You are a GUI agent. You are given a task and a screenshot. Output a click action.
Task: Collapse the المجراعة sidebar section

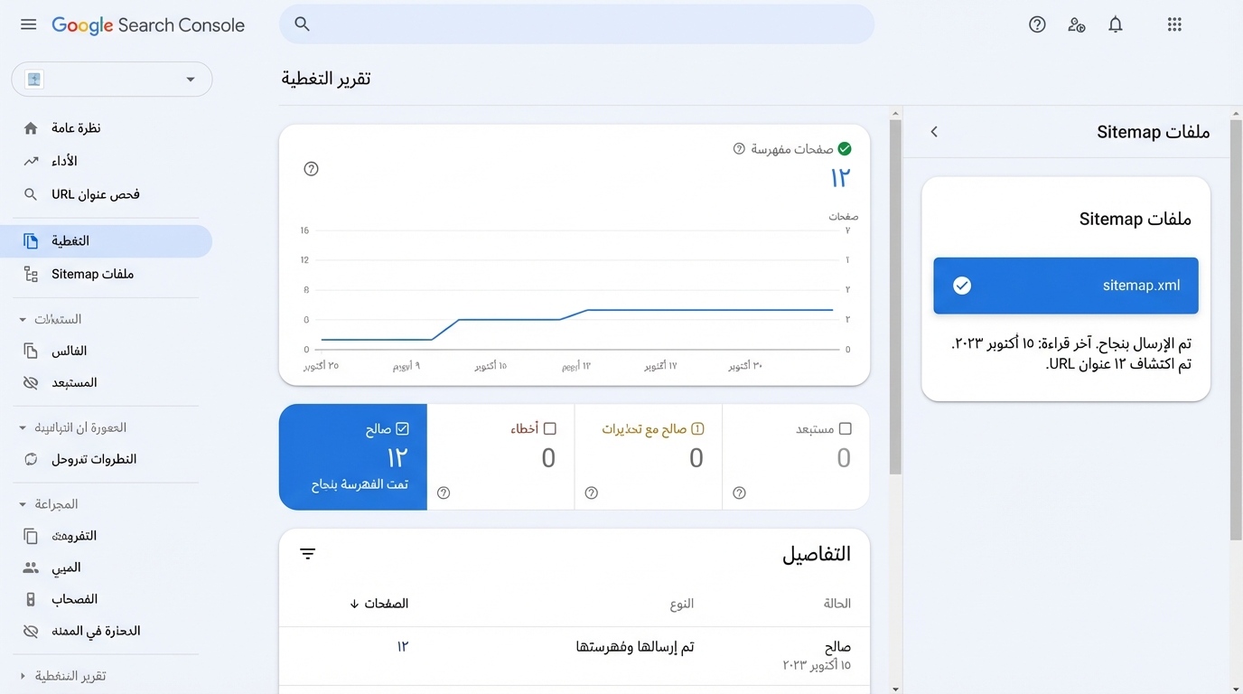[x=23, y=504]
